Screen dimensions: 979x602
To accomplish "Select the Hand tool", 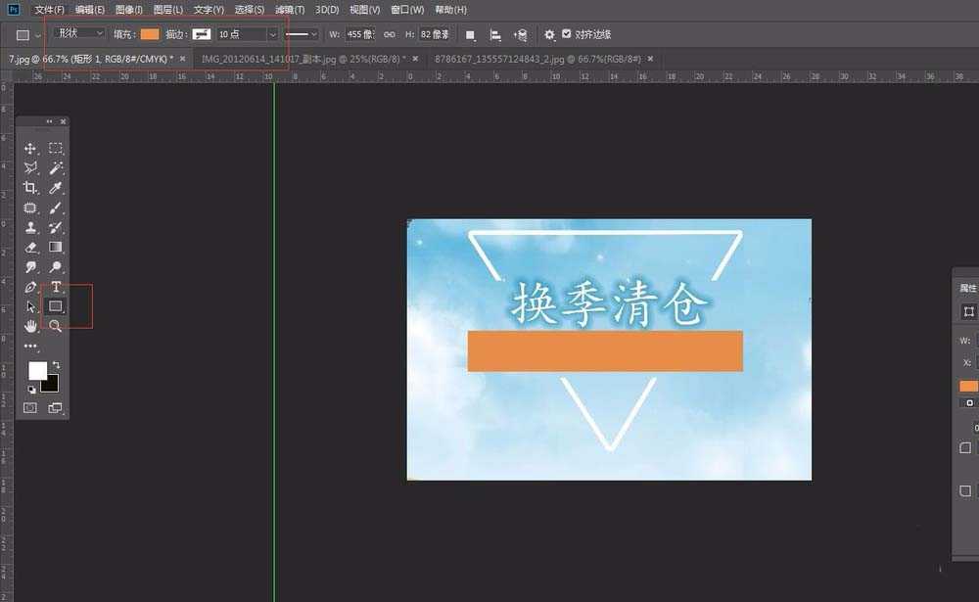I will pos(29,326).
